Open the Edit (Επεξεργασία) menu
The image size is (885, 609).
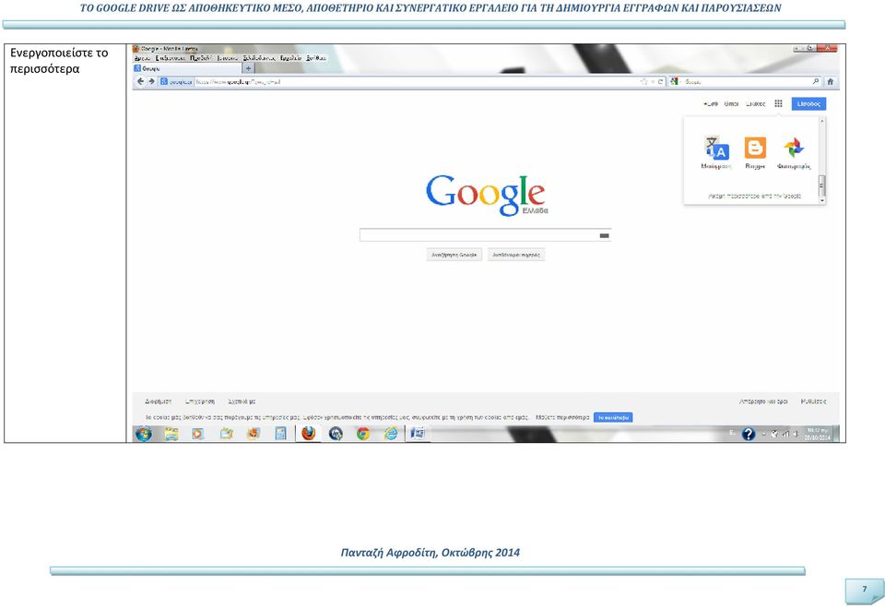coord(171,57)
